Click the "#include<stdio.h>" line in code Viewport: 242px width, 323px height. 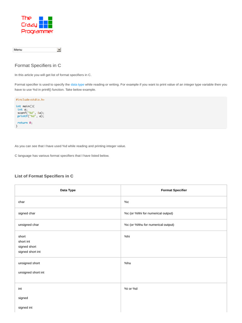[x=30, y=100]
